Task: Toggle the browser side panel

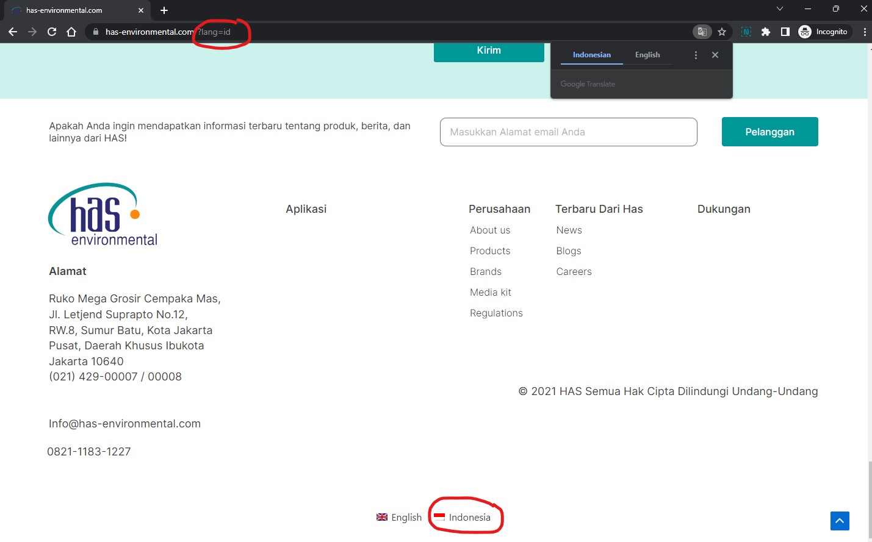Action: (785, 32)
